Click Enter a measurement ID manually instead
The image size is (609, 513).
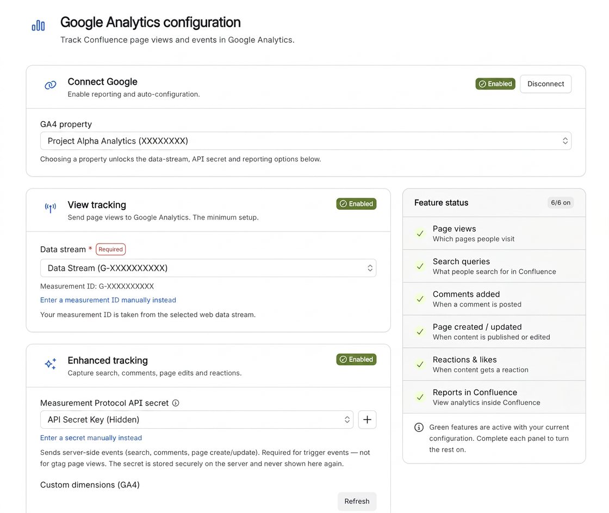click(108, 300)
